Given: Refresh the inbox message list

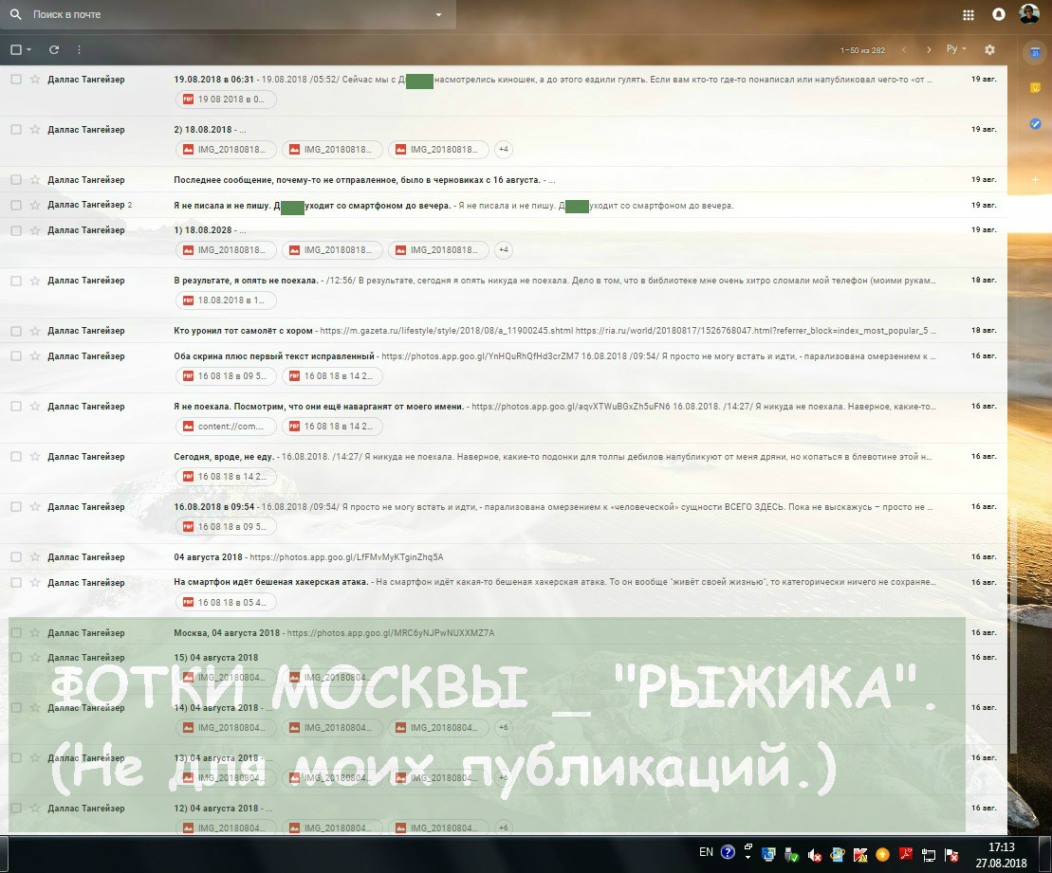Looking at the screenshot, I should point(54,49).
